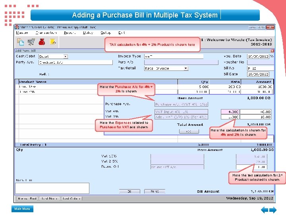Click the Narra. Find button
The height and width of the screenshot is (215, 286).
[x=27, y=199]
